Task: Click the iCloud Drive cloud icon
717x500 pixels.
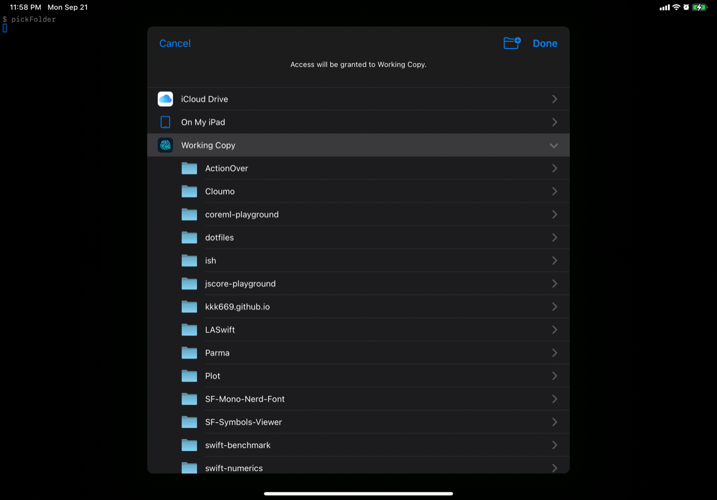Action: point(165,99)
